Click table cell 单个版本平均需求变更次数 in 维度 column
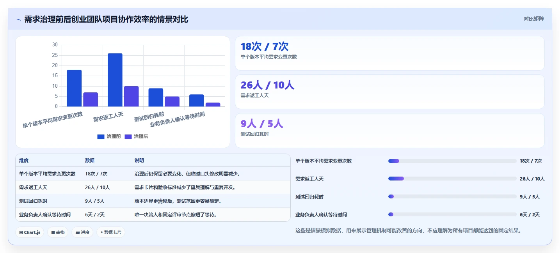This screenshot has width=560, height=253. coord(47,174)
